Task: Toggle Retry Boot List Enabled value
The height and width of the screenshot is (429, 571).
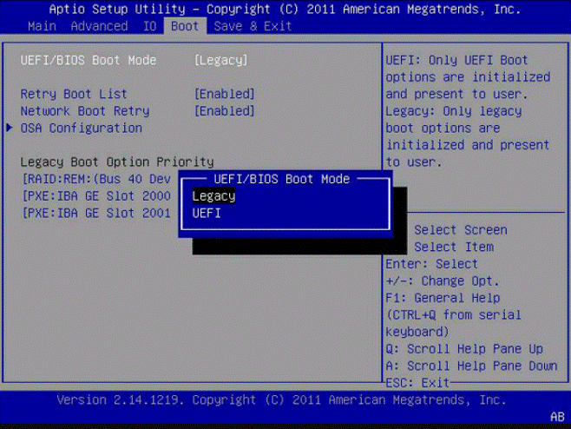Action: (224, 94)
